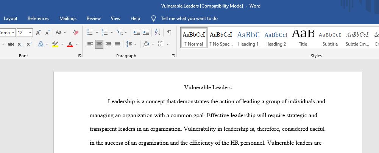Image resolution: width=379 pixels, height=153 pixels.
Task: Apply yellow text highlight color
Action: click(x=55, y=44)
